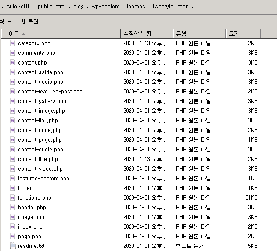Viewport: 277px width, 251px height.
Task: Click the footer.php file icon
Action: [13, 188]
